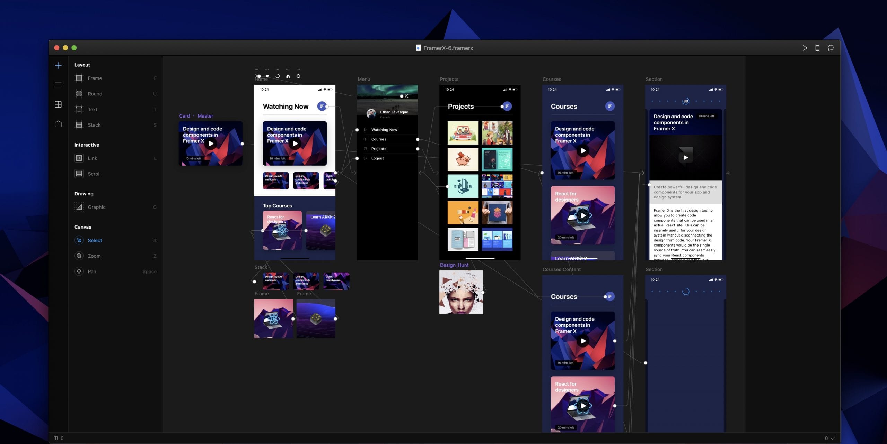Viewport: 887px width, 444px height.
Task: Click the menu button beside Watching Now title
Action: (322, 106)
